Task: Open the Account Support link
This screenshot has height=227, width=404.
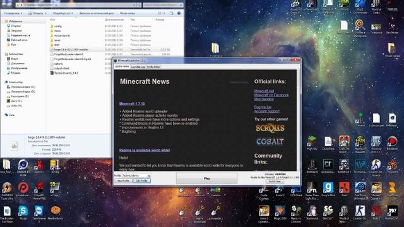Action: pyautogui.click(x=266, y=111)
